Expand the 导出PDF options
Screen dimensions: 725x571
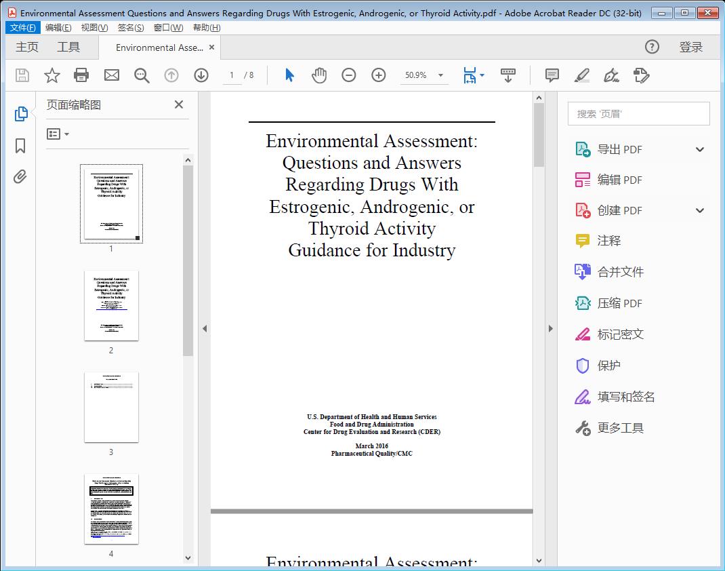click(x=699, y=149)
